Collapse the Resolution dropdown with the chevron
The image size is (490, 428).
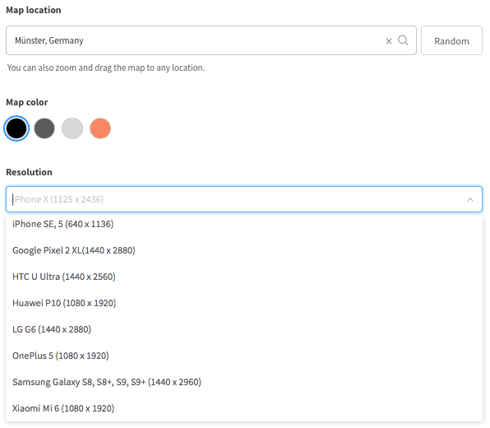tap(470, 199)
